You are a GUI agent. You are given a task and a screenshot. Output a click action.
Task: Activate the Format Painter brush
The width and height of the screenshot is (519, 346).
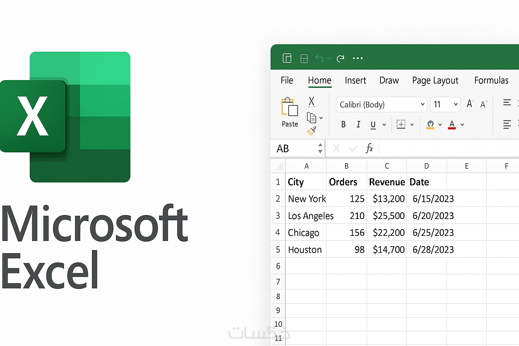click(312, 131)
